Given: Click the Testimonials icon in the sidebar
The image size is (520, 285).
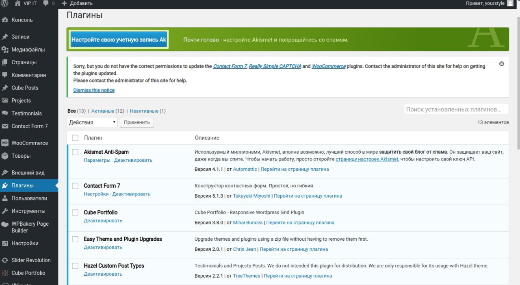Looking at the screenshot, I should click(x=5, y=113).
